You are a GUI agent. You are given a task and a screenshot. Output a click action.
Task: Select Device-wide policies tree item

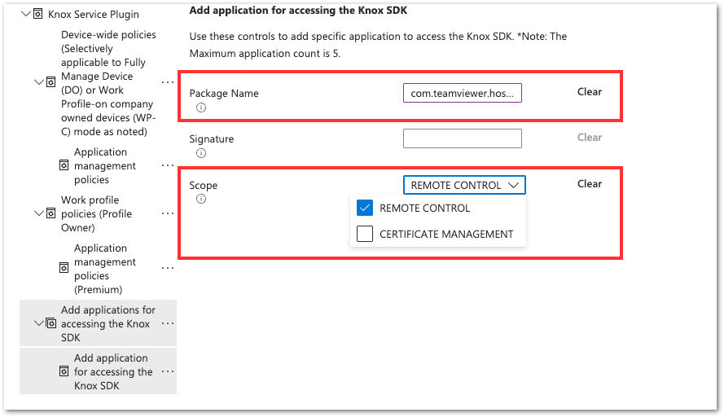click(108, 83)
